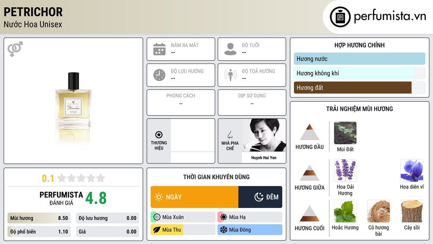Click the Petrichor perfume bottle image
The width and height of the screenshot is (433, 244).
(x=74, y=108)
